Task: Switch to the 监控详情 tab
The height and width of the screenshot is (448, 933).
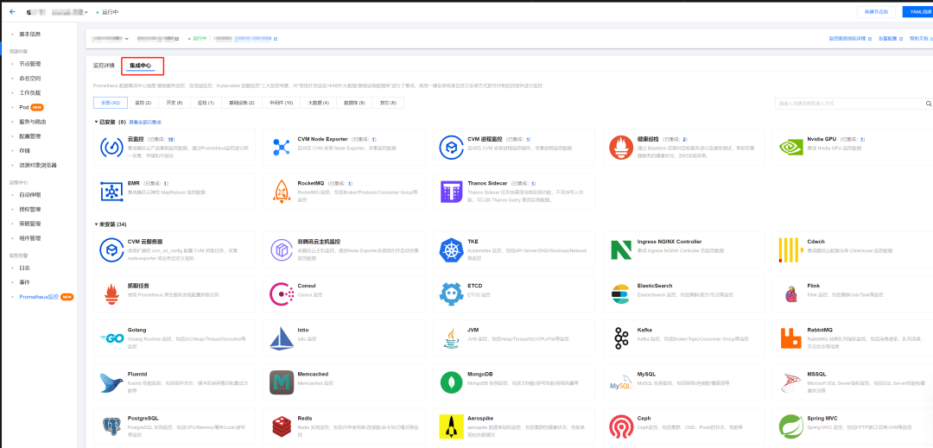Action: 104,66
